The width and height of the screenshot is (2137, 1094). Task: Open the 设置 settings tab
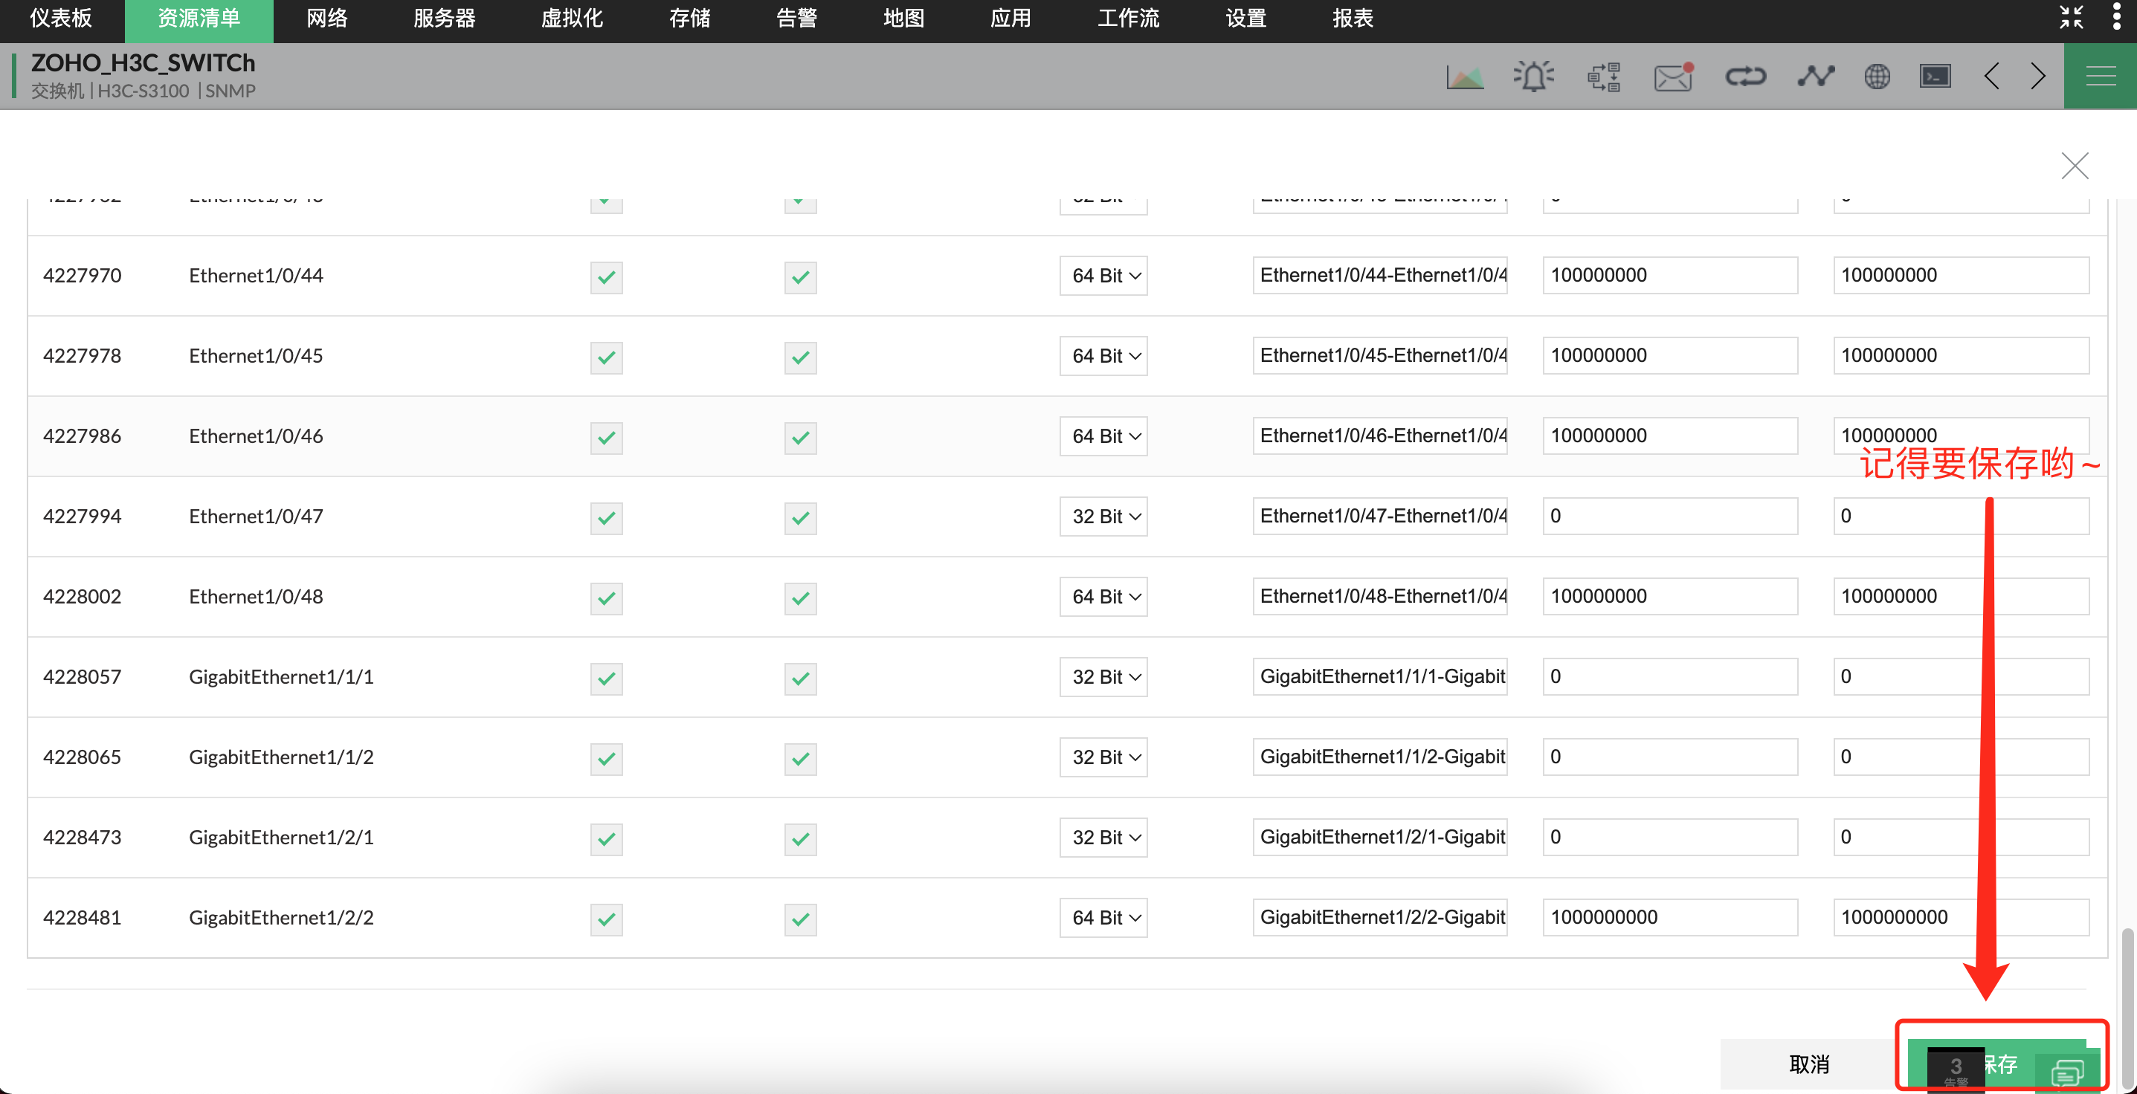(x=1246, y=19)
